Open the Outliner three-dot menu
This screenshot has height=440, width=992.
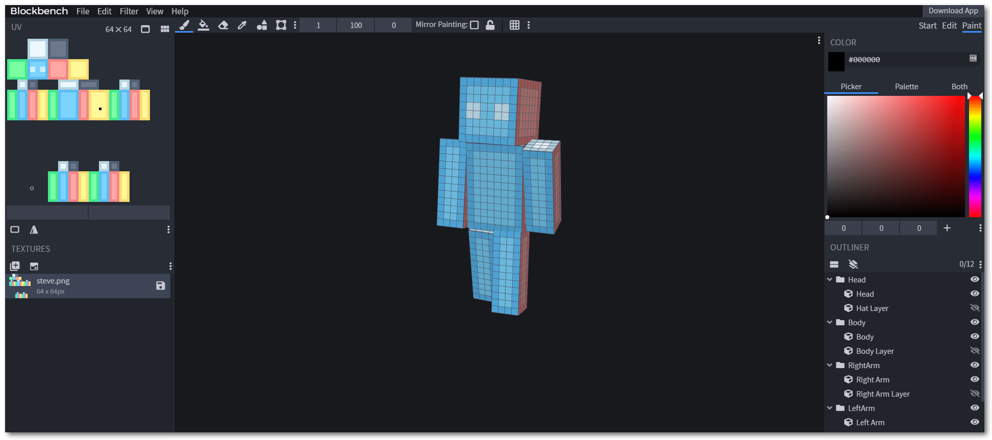(x=980, y=264)
